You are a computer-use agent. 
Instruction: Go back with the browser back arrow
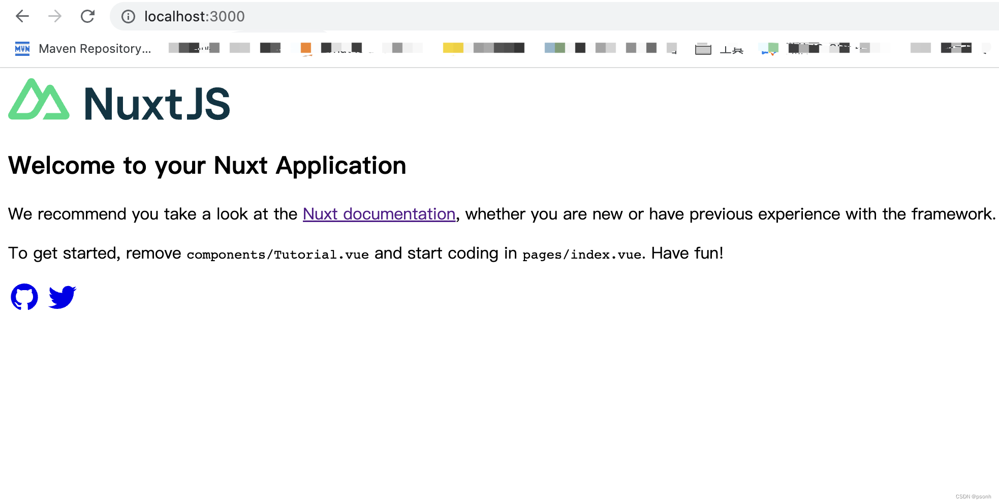coord(22,16)
